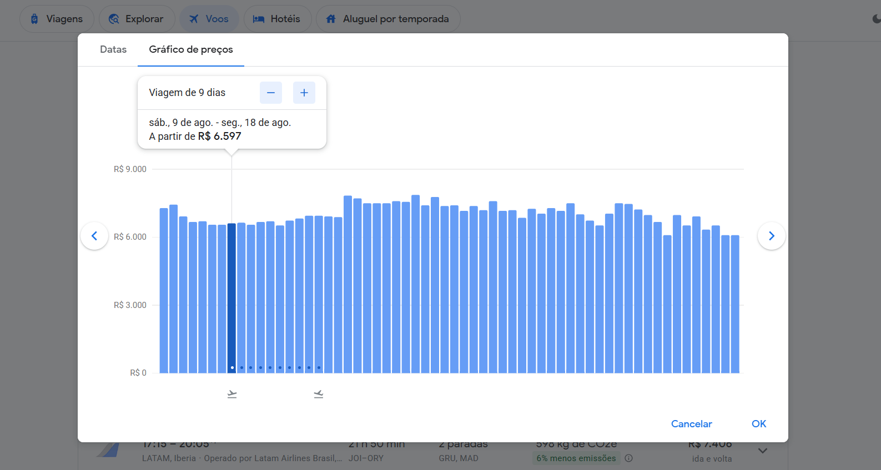Click the 'JOI–ORY' route text

(366, 458)
